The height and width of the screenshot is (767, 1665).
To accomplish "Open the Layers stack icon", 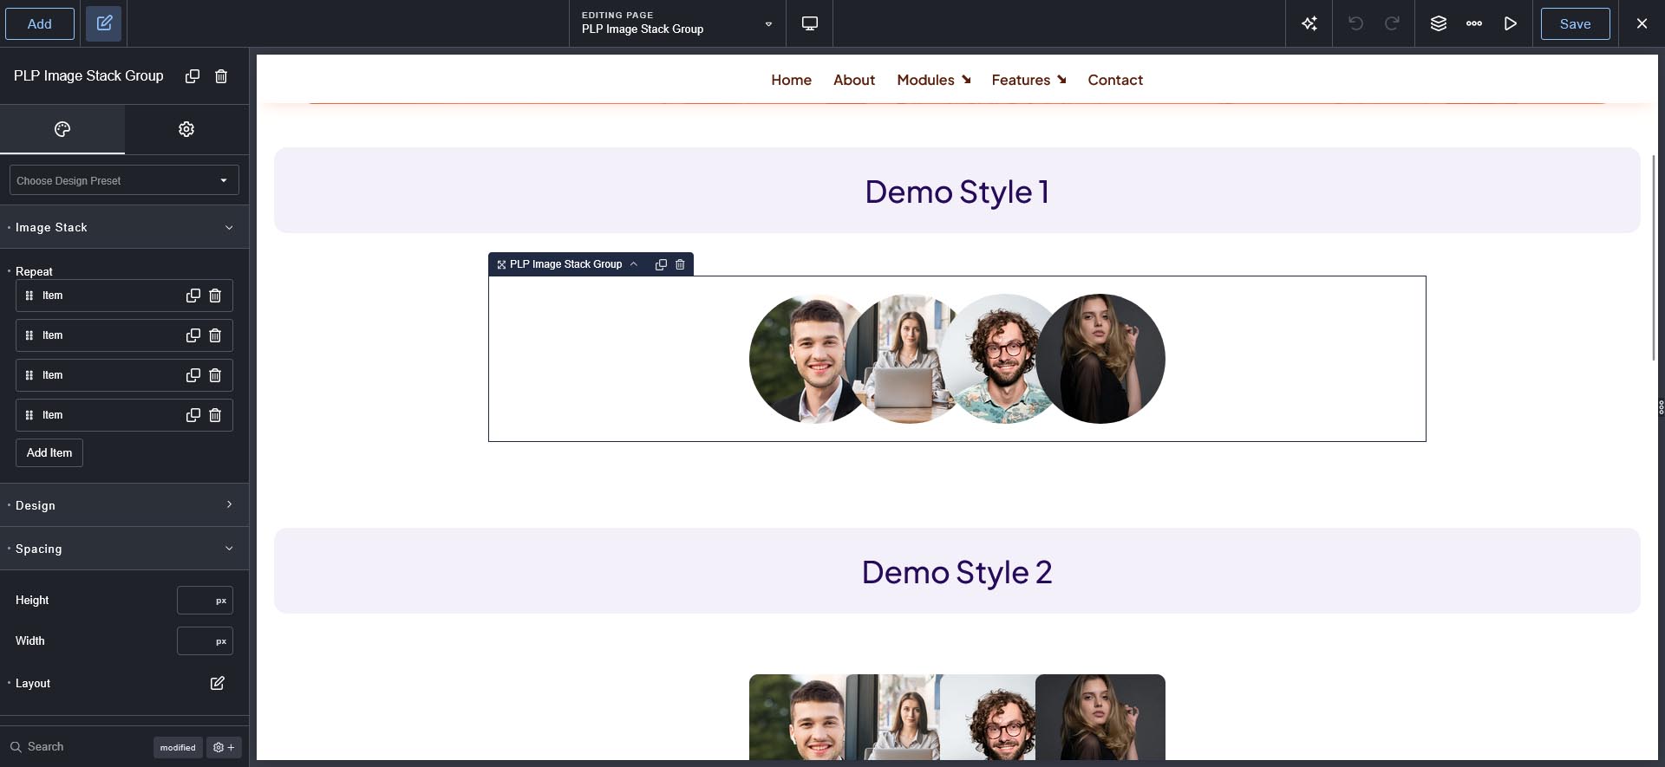I will pyautogui.click(x=1439, y=23).
